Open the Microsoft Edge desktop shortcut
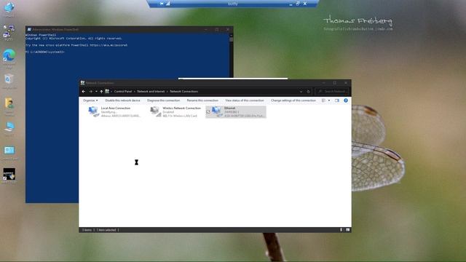The image size is (466, 262). pos(9,58)
